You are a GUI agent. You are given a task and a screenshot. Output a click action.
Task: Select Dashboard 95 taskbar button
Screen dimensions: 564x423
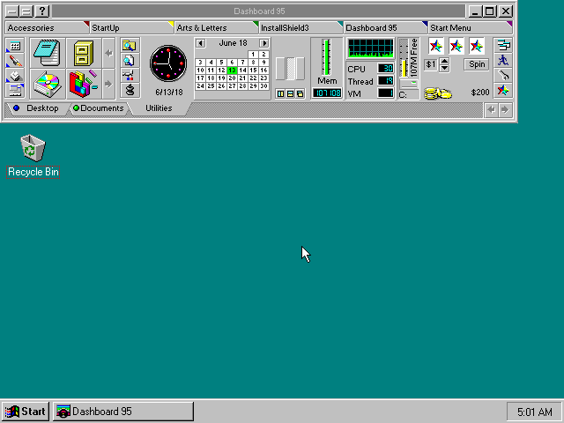(123, 412)
